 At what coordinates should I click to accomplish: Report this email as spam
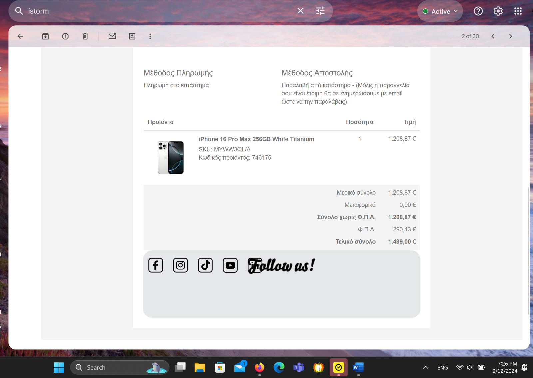[x=65, y=36]
